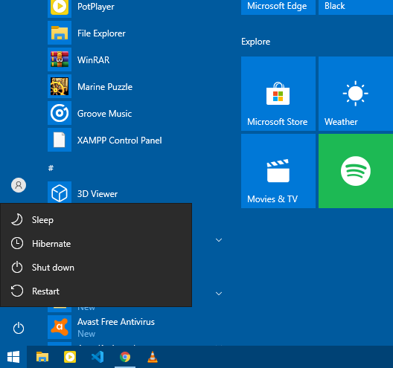Select Restart from the power menu
This screenshot has width=393, height=368.
point(96,291)
